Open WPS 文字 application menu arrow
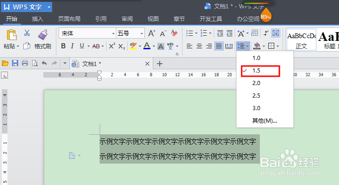Image resolution: width=339 pixels, height=185 pixels. [x=49, y=7]
